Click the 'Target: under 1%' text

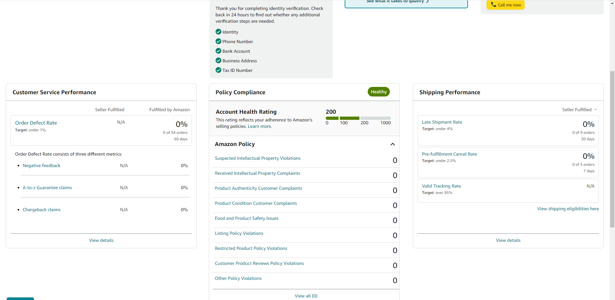pyautogui.click(x=30, y=130)
